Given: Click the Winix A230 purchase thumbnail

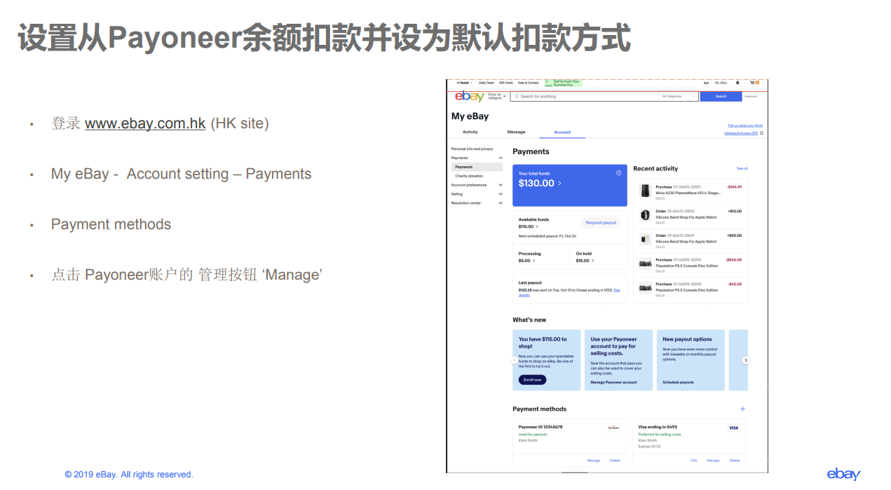Looking at the screenshot, I should tap(645, 191).
